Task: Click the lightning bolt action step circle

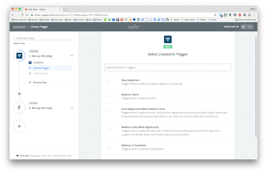Action: click(x=19, y=107)
